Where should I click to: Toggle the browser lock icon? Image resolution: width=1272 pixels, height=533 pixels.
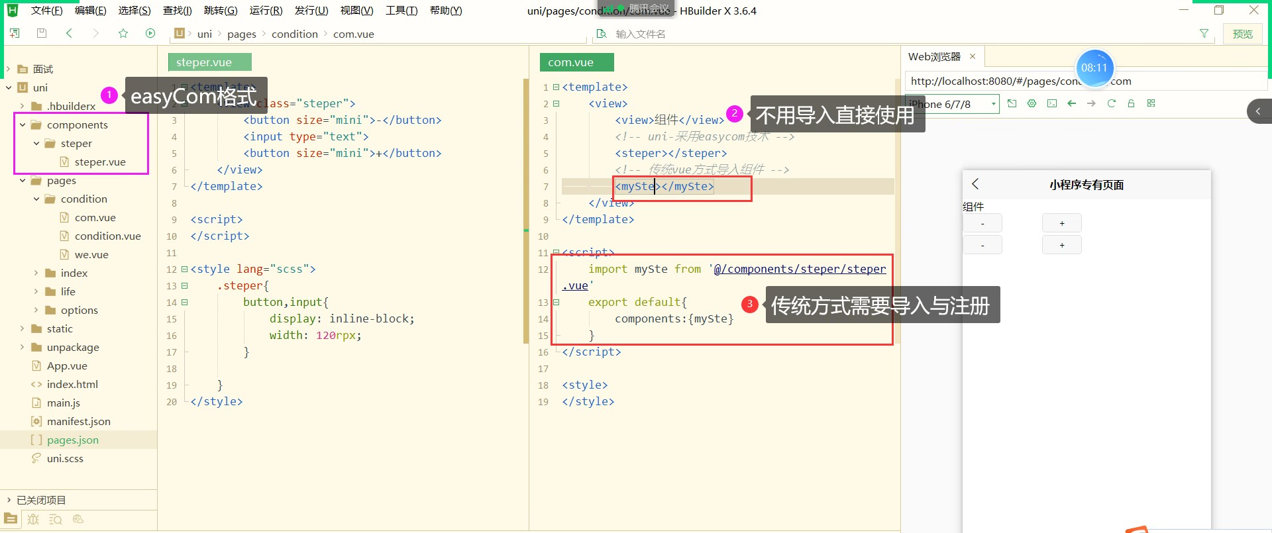point(1131,103)
